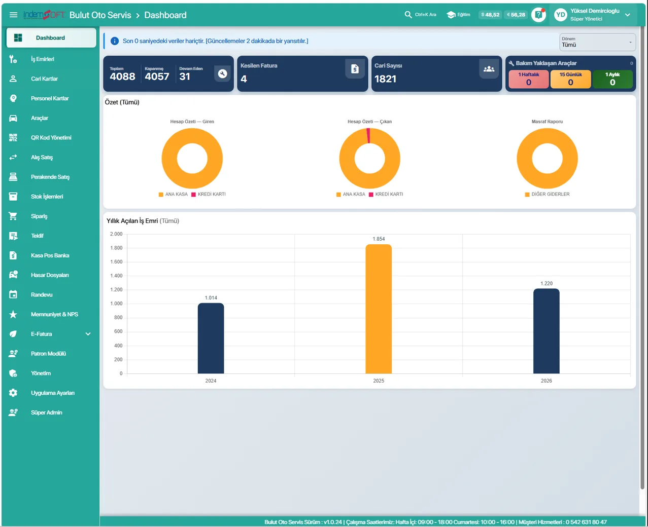The height and width of the screenshot is (527, 648).
Task: Select Dashboard in the sidebar
Action: (x=51, y=38)
